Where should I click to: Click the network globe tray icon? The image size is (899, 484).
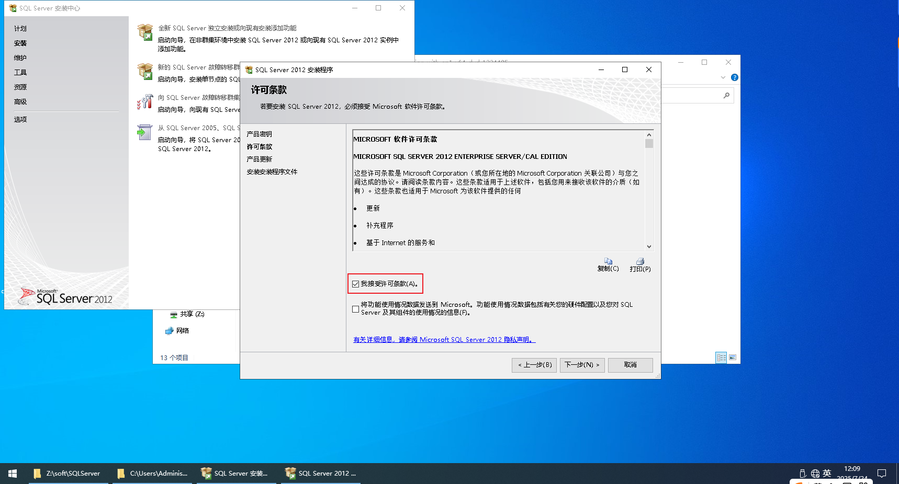tap(815, 474)
